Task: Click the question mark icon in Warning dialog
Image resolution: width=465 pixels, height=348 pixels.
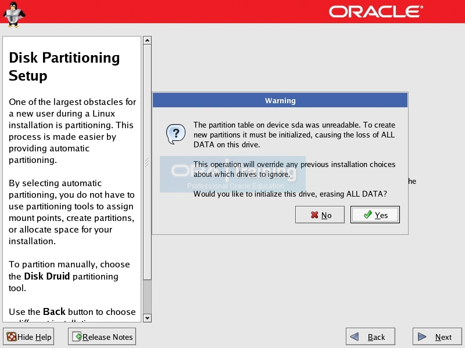Action: pyautogui.click(x=176, y=134)
